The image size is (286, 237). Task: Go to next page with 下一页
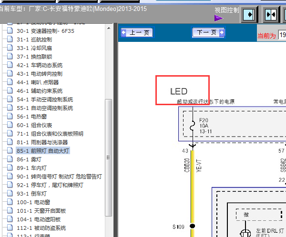tap(208, 33)
